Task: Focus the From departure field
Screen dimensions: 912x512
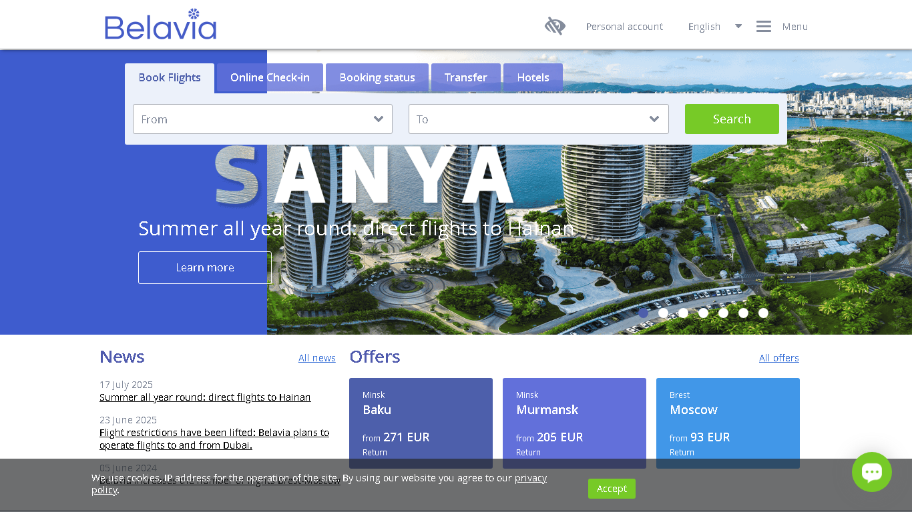Action: coord(262,119)
